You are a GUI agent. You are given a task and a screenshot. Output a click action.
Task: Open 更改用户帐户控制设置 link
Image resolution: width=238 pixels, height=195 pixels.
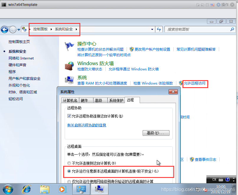click(x=152, y=49)
